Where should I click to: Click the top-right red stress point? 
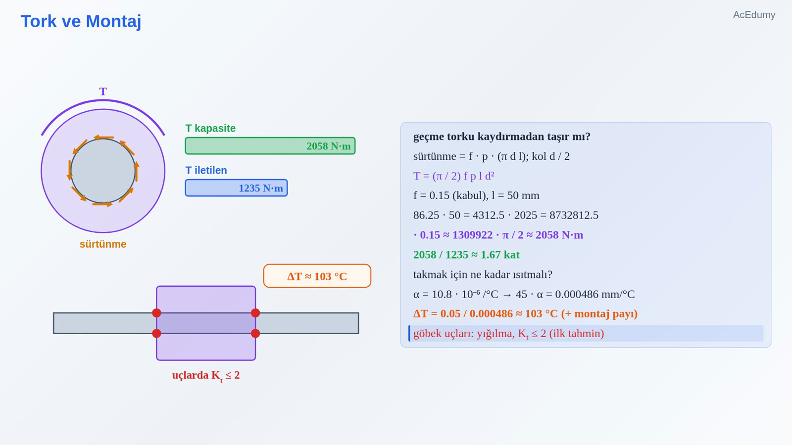coord(255,313)
